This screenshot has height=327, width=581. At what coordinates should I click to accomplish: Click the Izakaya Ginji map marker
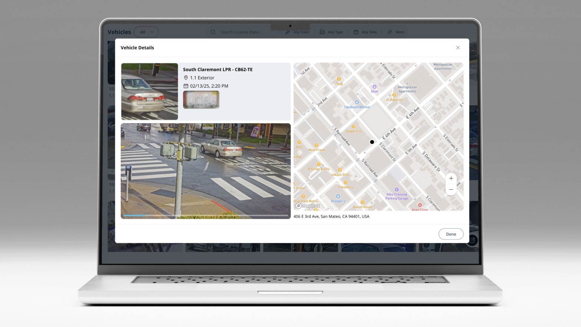[339, 170]
